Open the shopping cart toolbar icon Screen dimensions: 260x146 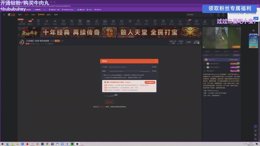click(180, 21)
